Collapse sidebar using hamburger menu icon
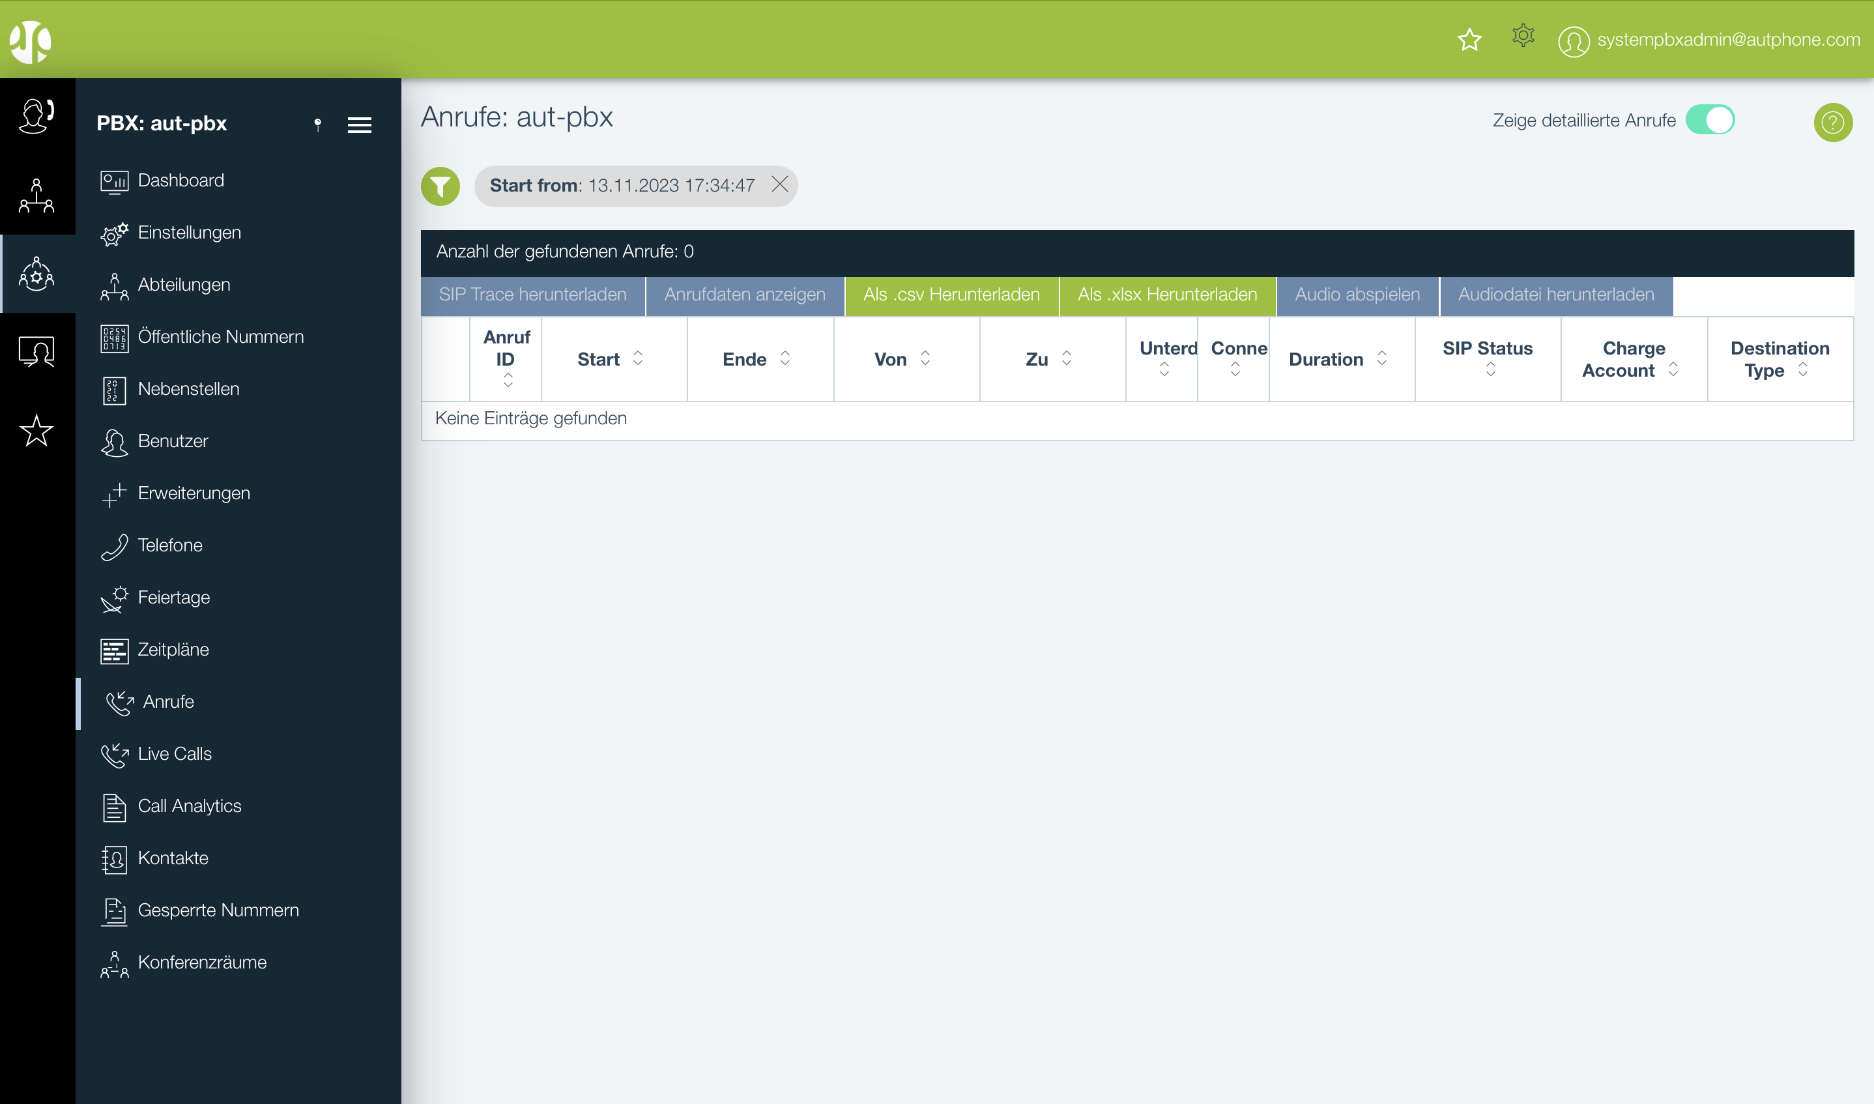The height and width of the screenshot is (1104, 1874). click(359, 125)
